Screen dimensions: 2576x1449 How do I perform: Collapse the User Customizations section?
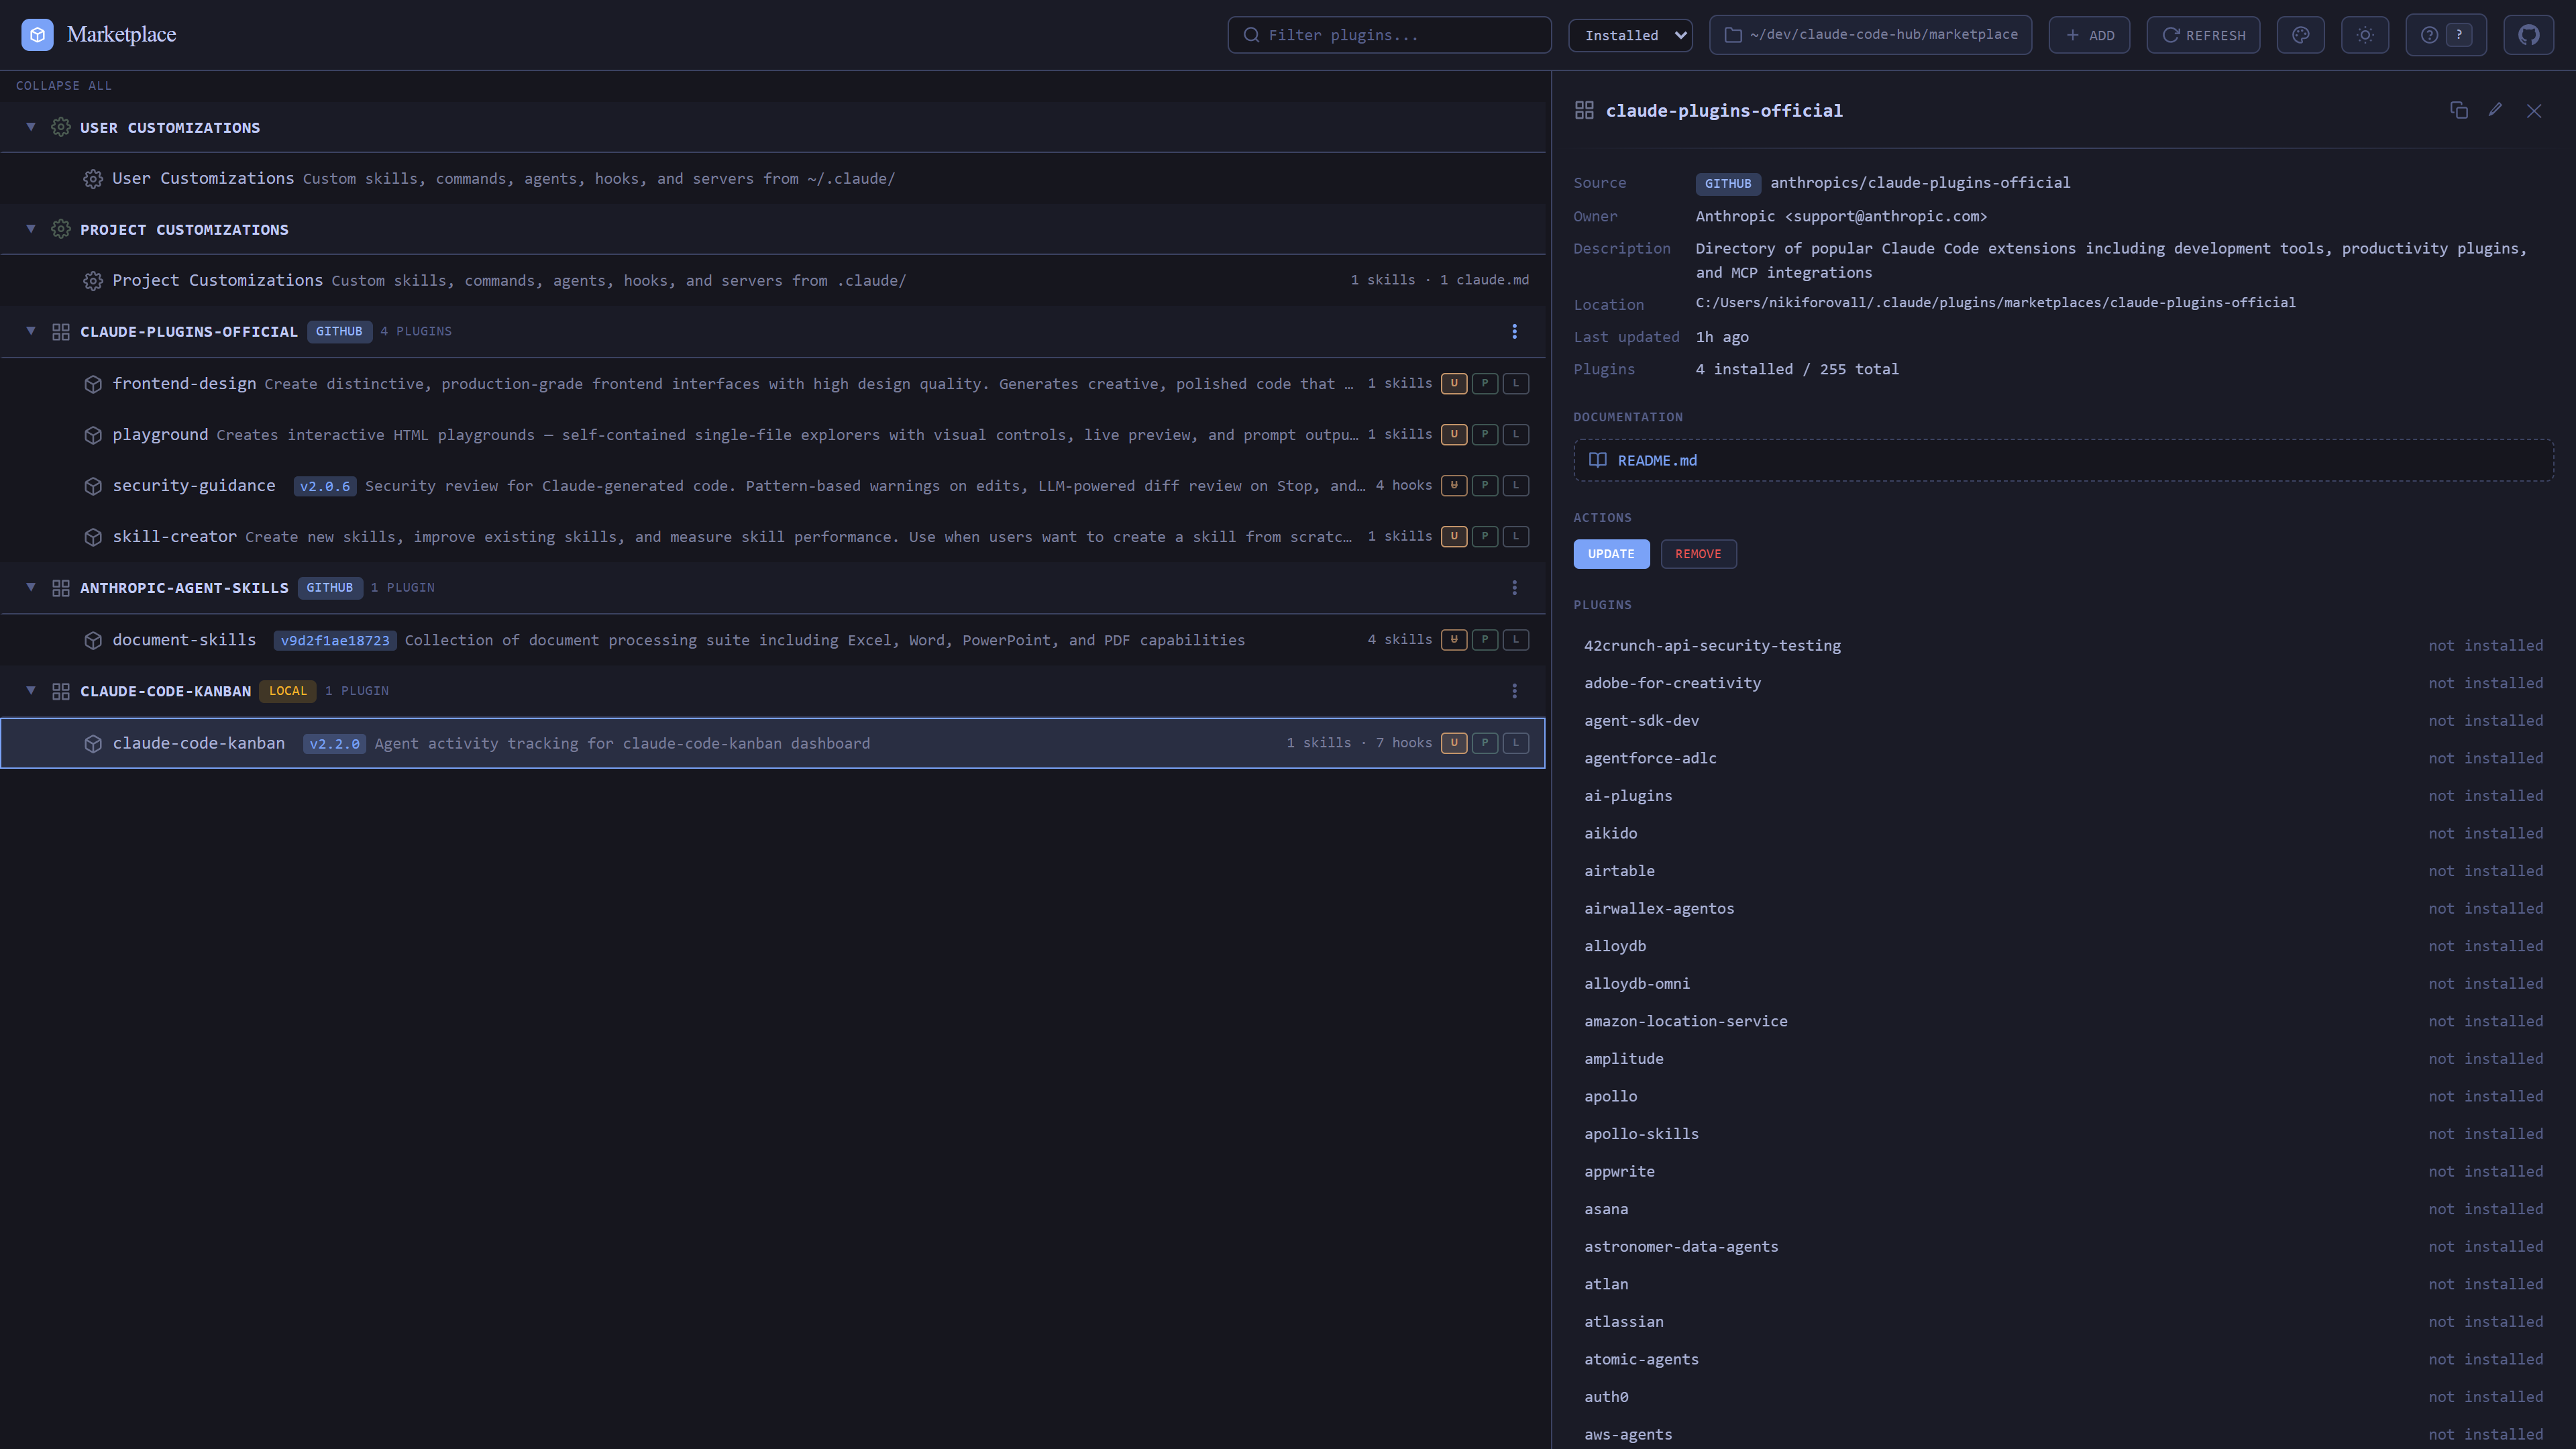[x=31, y=127]
